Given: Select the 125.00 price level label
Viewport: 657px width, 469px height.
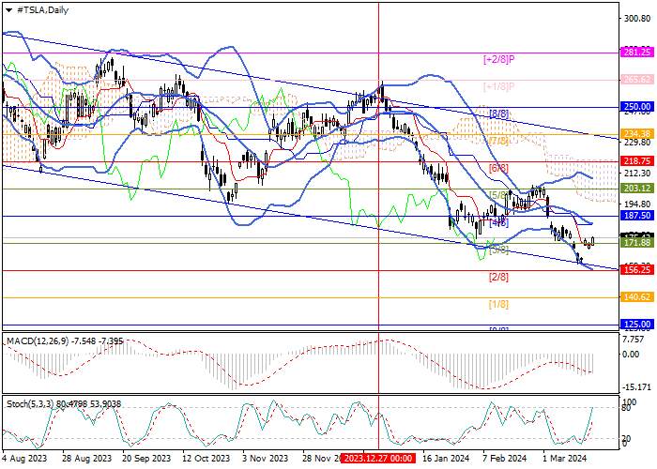Looking at the screenshot, I should [636, 325].
